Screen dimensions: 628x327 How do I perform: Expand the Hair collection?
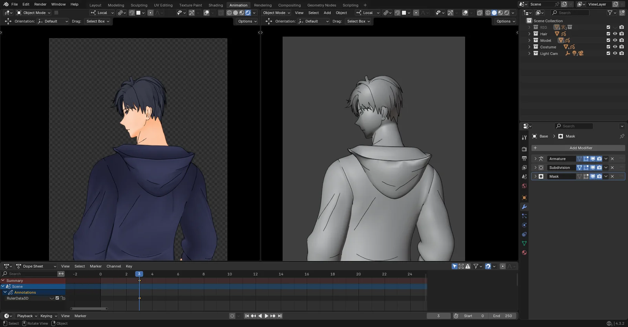(x=529, y=34)
